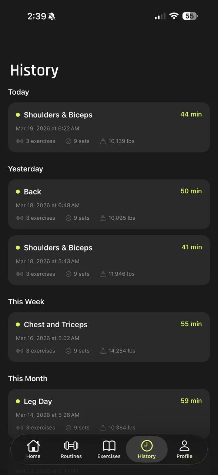Tap the battery indicator showing 55
Viewport: 218px width, 475px height.
190,16
